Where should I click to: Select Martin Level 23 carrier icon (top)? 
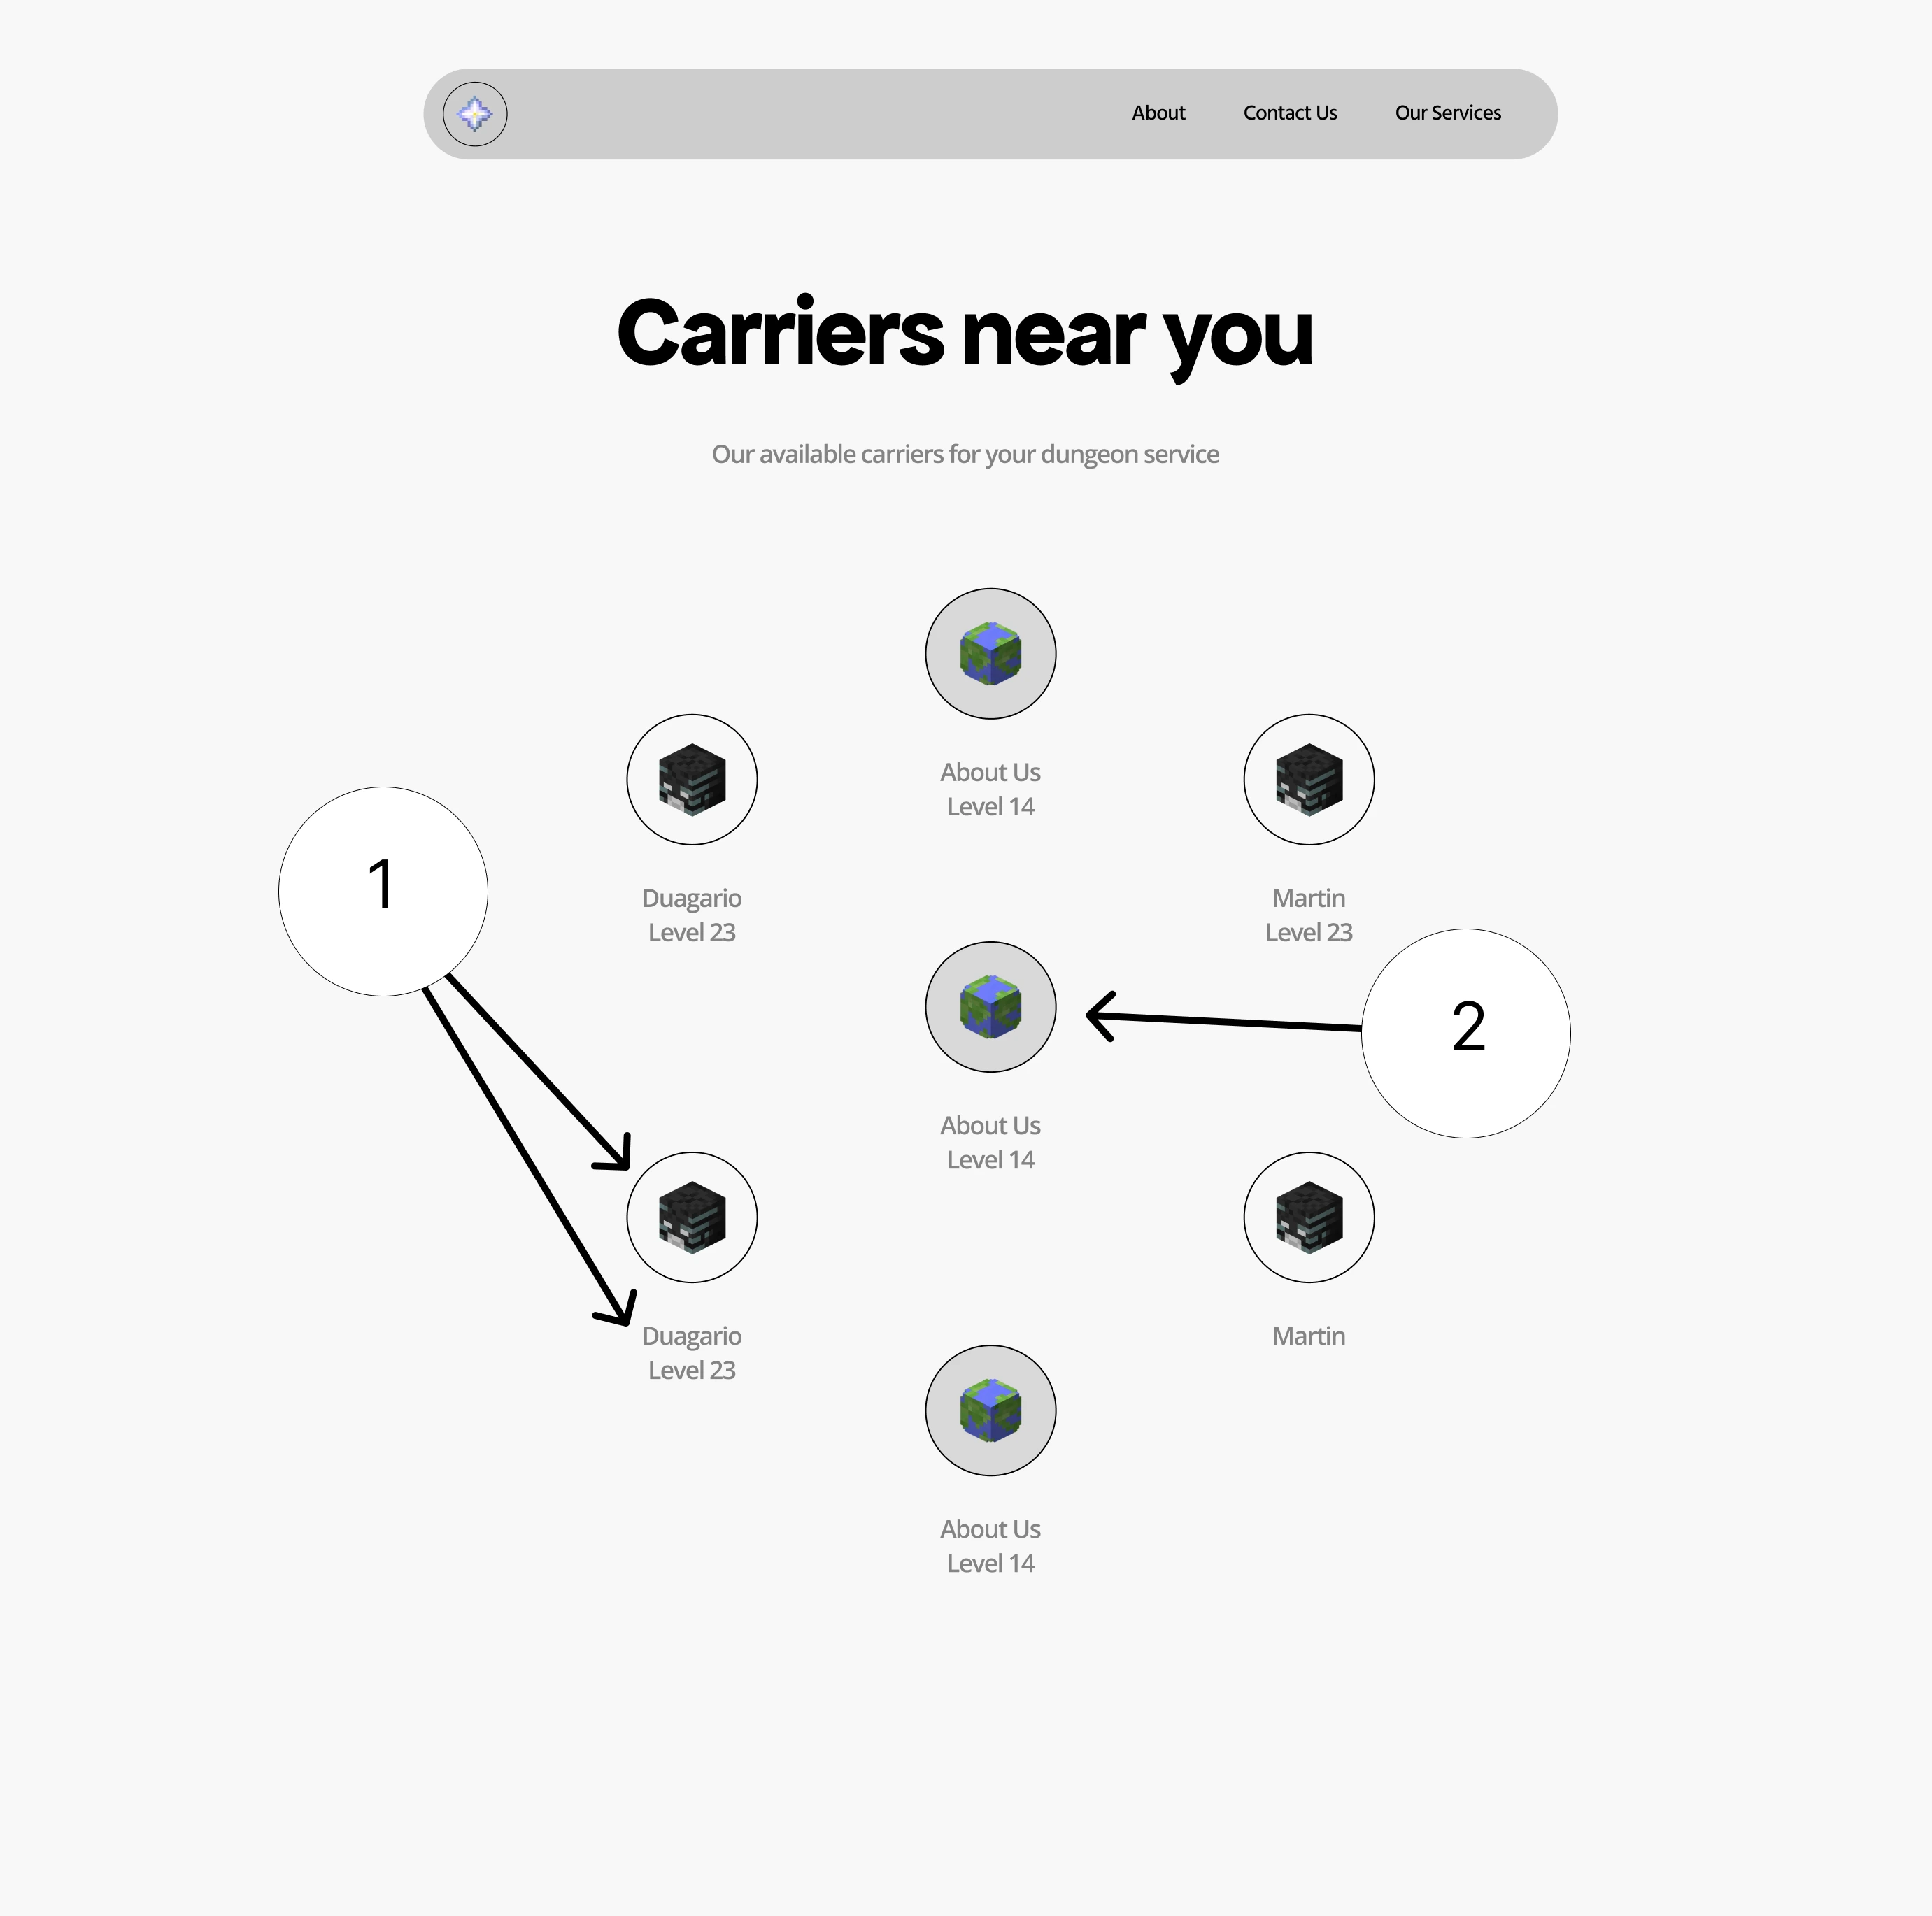(1309, 779)
